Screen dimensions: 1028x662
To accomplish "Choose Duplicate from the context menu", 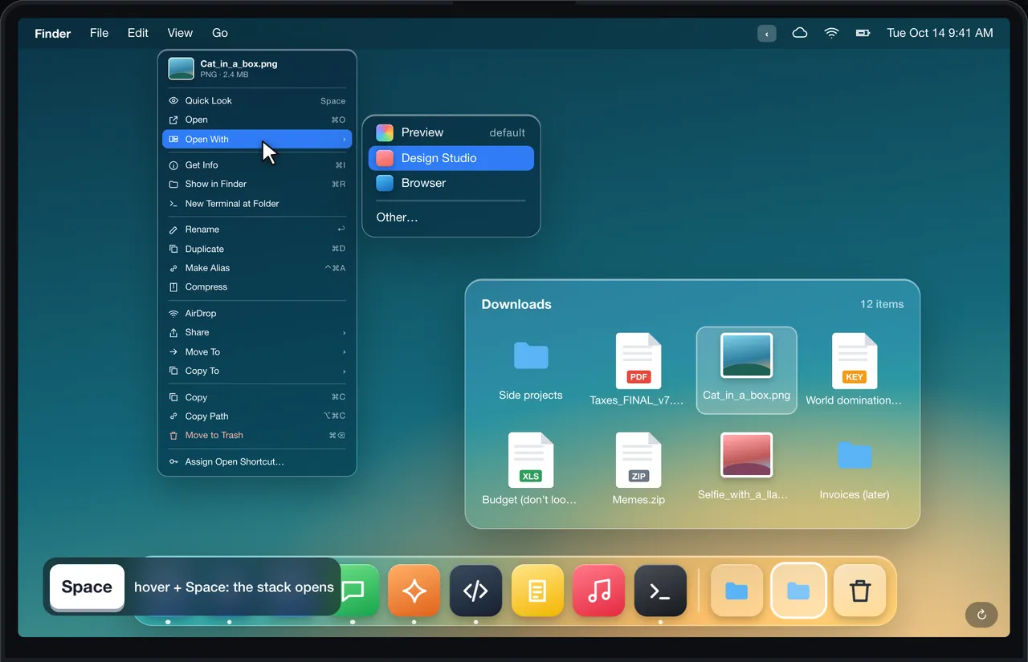I will [x=257, y=249].
